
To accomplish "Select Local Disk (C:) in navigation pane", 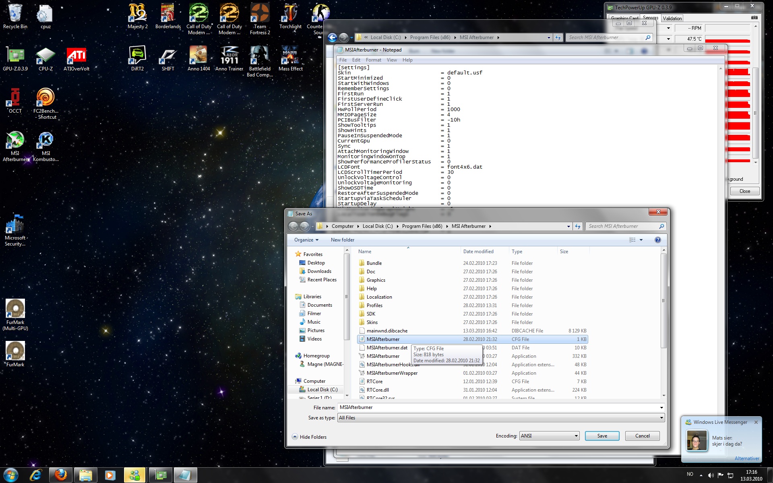I will (322, 390).
